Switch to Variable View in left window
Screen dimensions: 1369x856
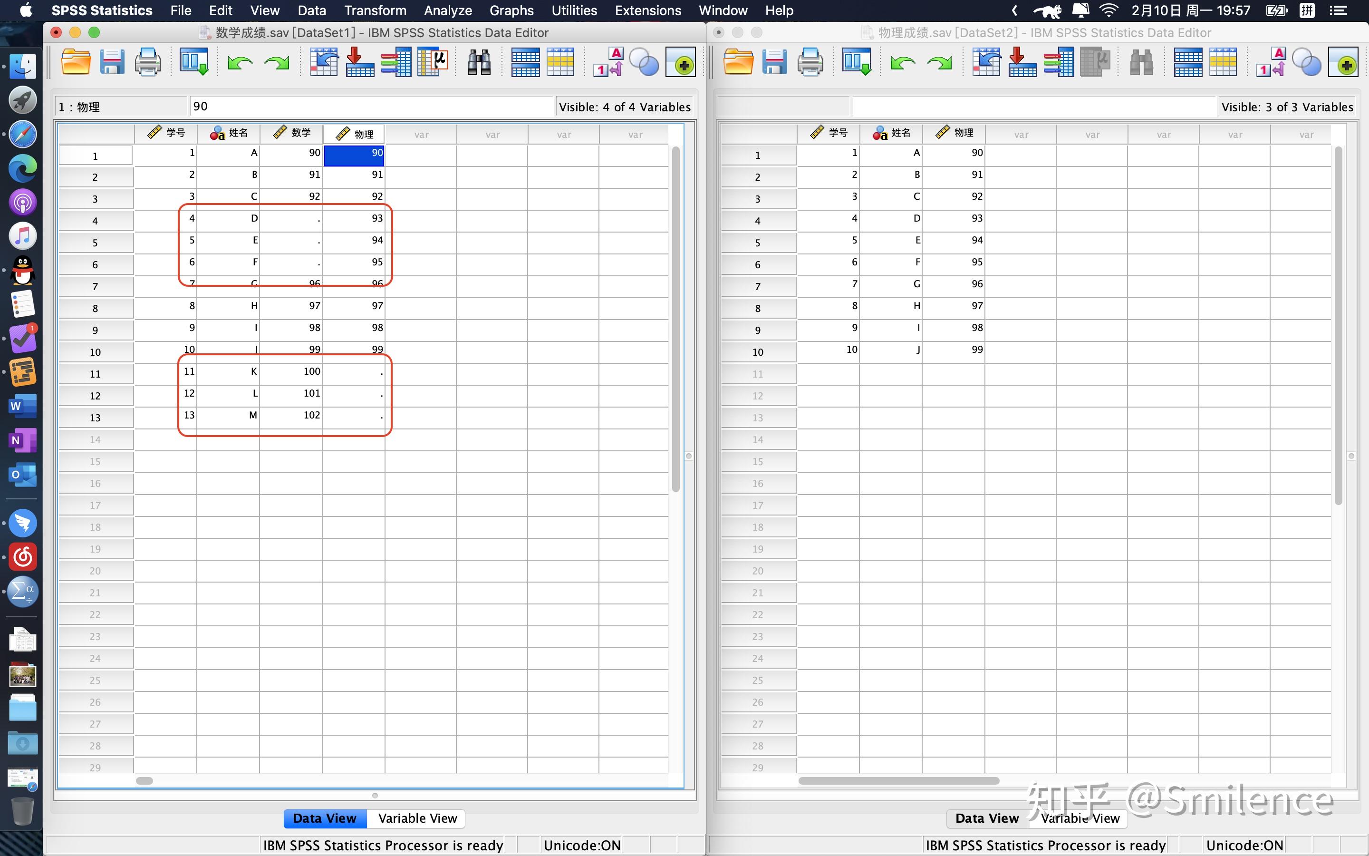[x=417, y=818]
